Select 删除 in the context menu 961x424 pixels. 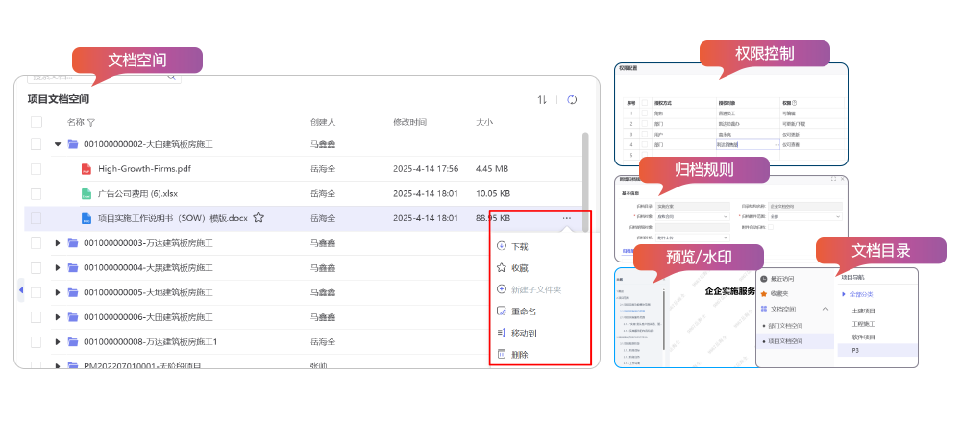519,355
